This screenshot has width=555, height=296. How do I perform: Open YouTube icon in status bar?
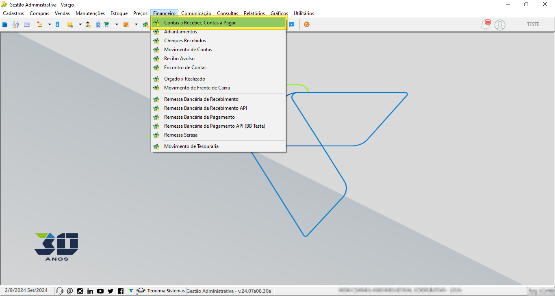pyautogui.click(x=100, y=291)
